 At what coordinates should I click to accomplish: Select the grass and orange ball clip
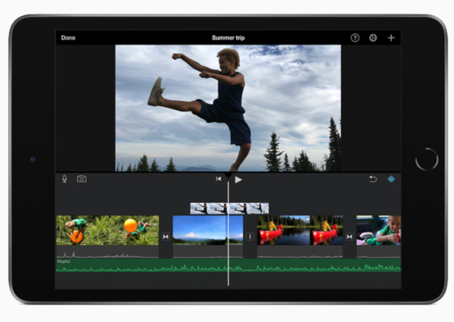coord(108,230)
